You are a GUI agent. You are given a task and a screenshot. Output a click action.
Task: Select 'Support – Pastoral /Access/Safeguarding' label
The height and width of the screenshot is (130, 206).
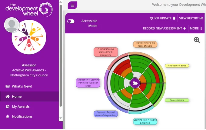click(106, 114)
